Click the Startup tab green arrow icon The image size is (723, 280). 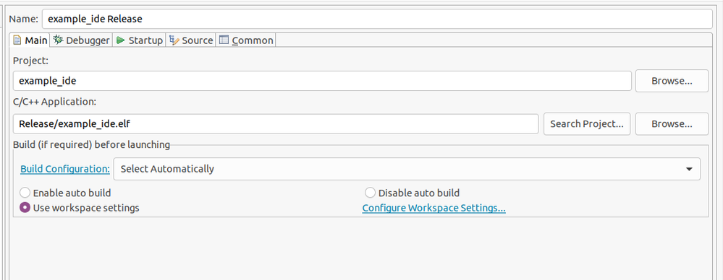(121, 40)
